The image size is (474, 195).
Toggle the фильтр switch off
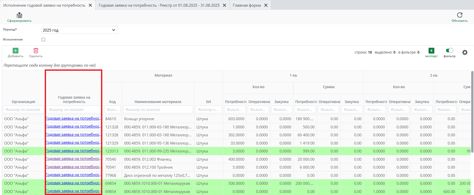pyautogui.click(x=449, y=50)
